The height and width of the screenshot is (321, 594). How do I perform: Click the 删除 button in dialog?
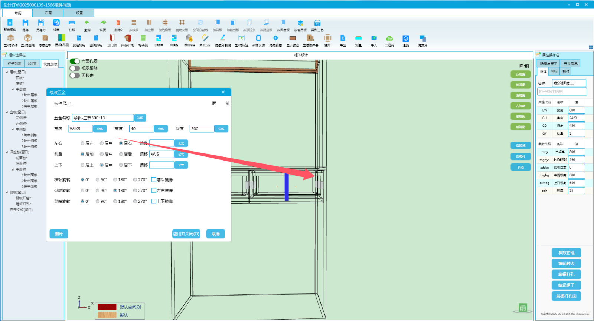click(x=59, y=234)
